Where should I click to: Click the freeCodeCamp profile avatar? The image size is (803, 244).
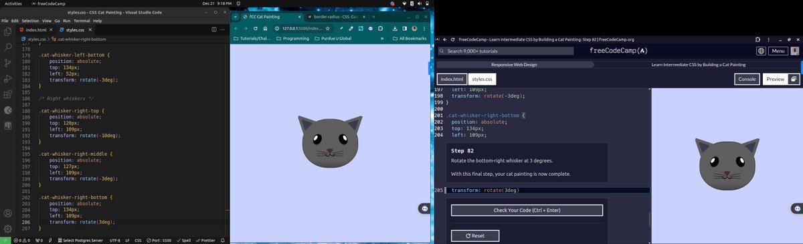794,51
